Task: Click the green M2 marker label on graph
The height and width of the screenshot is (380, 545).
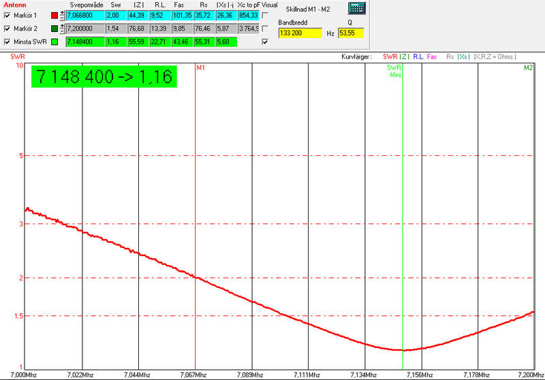Action: (528, 67)
